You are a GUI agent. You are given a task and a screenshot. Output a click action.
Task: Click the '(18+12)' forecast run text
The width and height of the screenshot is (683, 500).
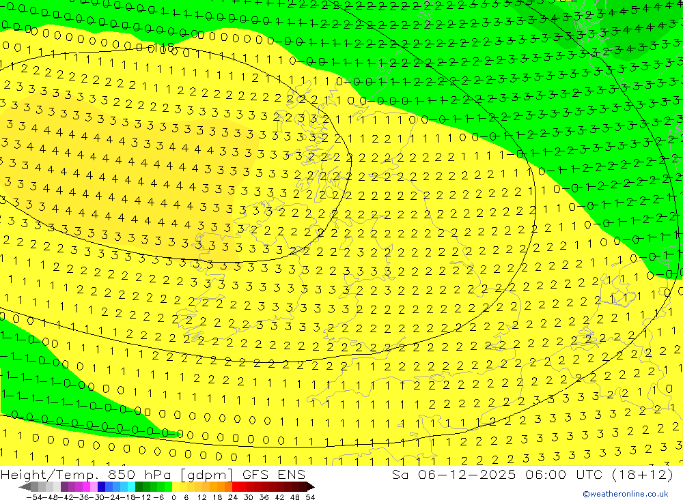click(643, 474)
